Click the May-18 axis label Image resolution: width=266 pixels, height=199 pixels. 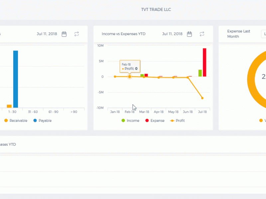pyautogui.click(x=173, y=112)
